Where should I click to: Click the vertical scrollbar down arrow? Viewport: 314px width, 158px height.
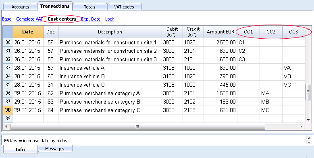click(x=308, y=120)
